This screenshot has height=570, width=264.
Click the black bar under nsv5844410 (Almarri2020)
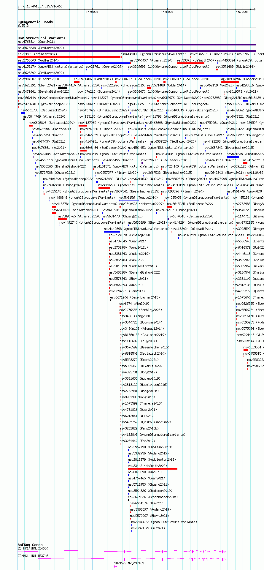[x=62, y=88]
